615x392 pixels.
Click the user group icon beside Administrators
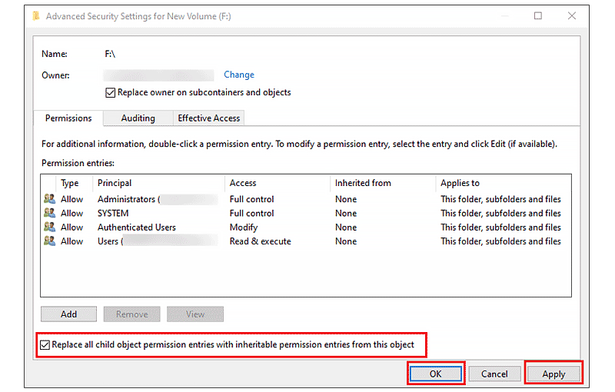pyautogui.click(x=49, y=199)
